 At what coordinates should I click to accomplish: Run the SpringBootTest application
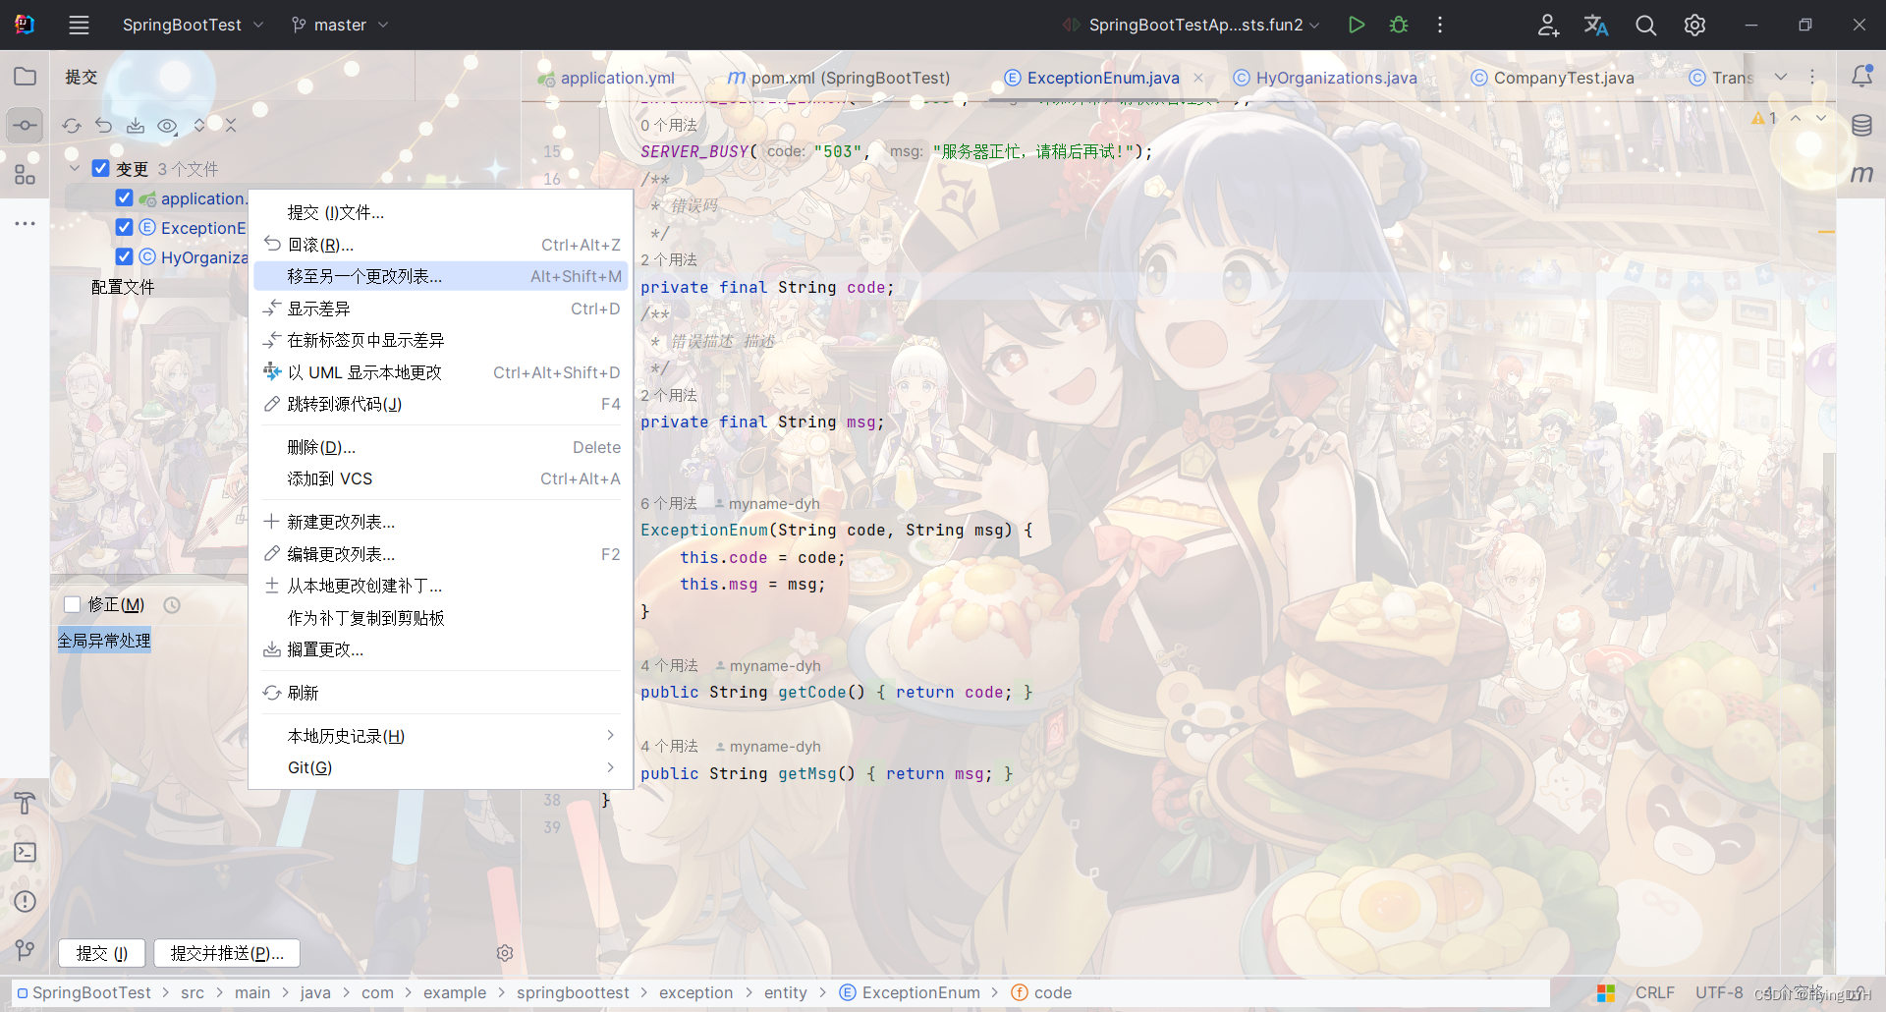[1357, 25]
